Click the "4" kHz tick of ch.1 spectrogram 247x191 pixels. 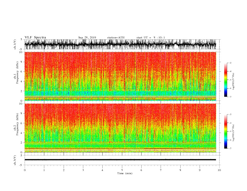point(22,81)
